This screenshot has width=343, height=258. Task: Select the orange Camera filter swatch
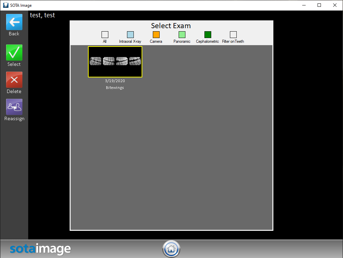[156, 35]
